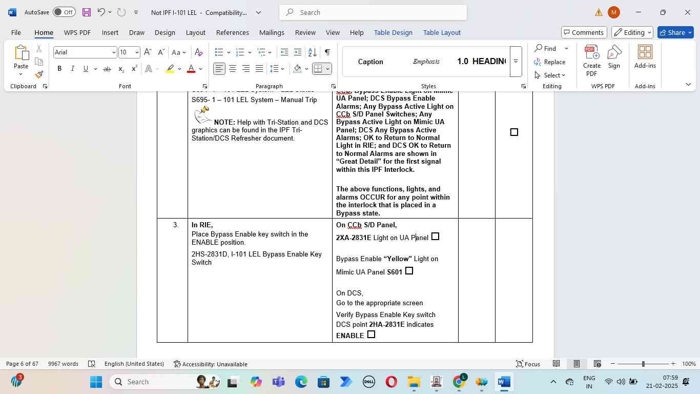Open the font name dropdown
The image size is (700, 394).
pyautogui.click(x=114, y=52)
